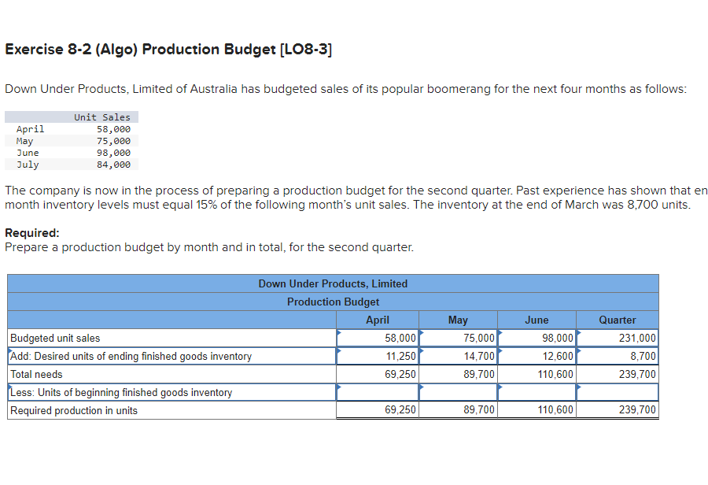Click the April column header
This screenshot has height=485, width=708.
pyautogui.click(x=378, y=320)
